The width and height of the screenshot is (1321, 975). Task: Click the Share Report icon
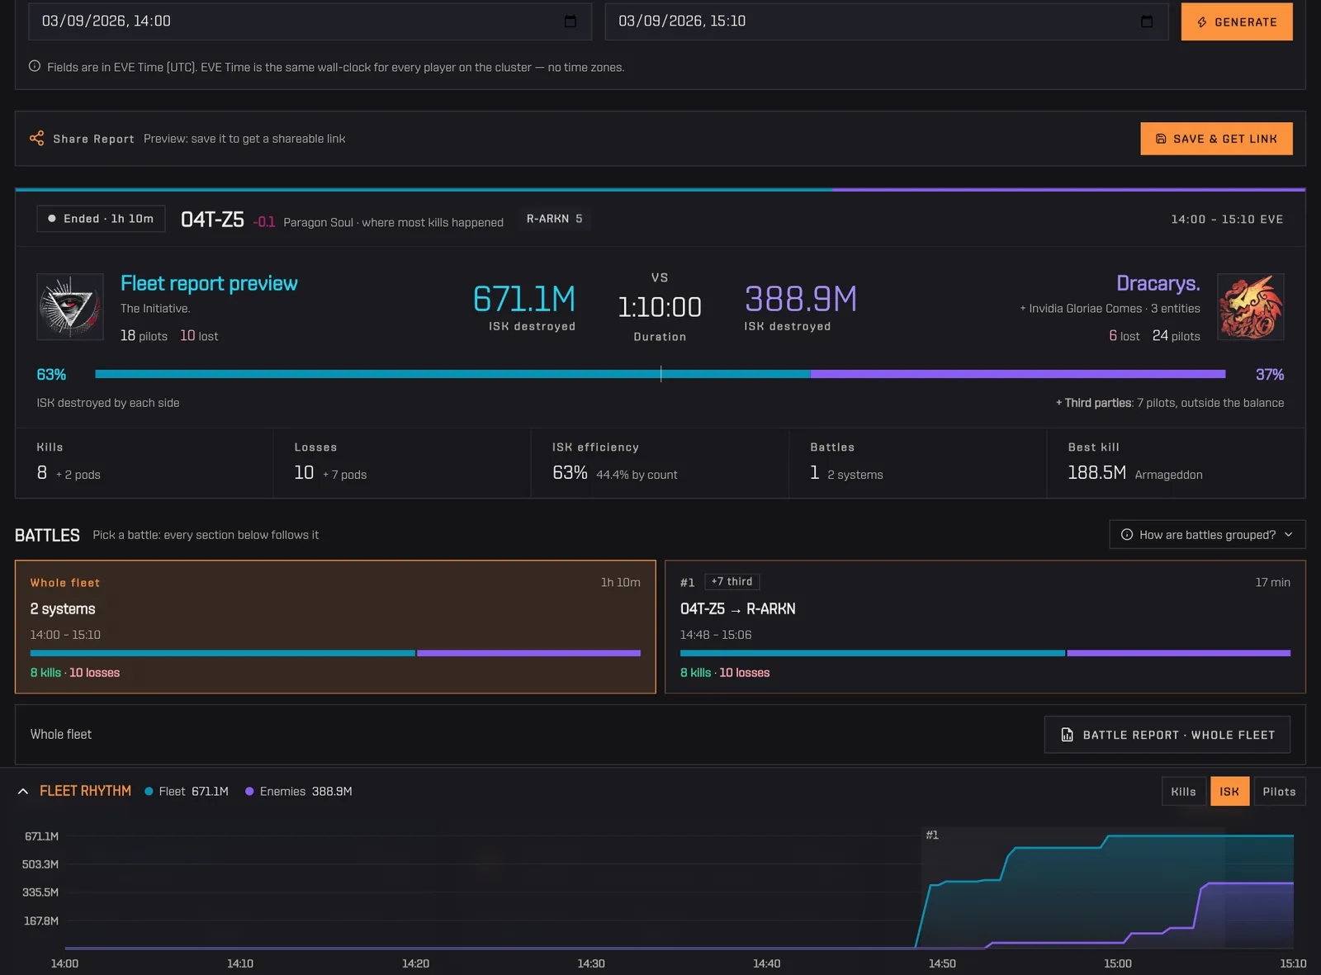pos(37,139)
